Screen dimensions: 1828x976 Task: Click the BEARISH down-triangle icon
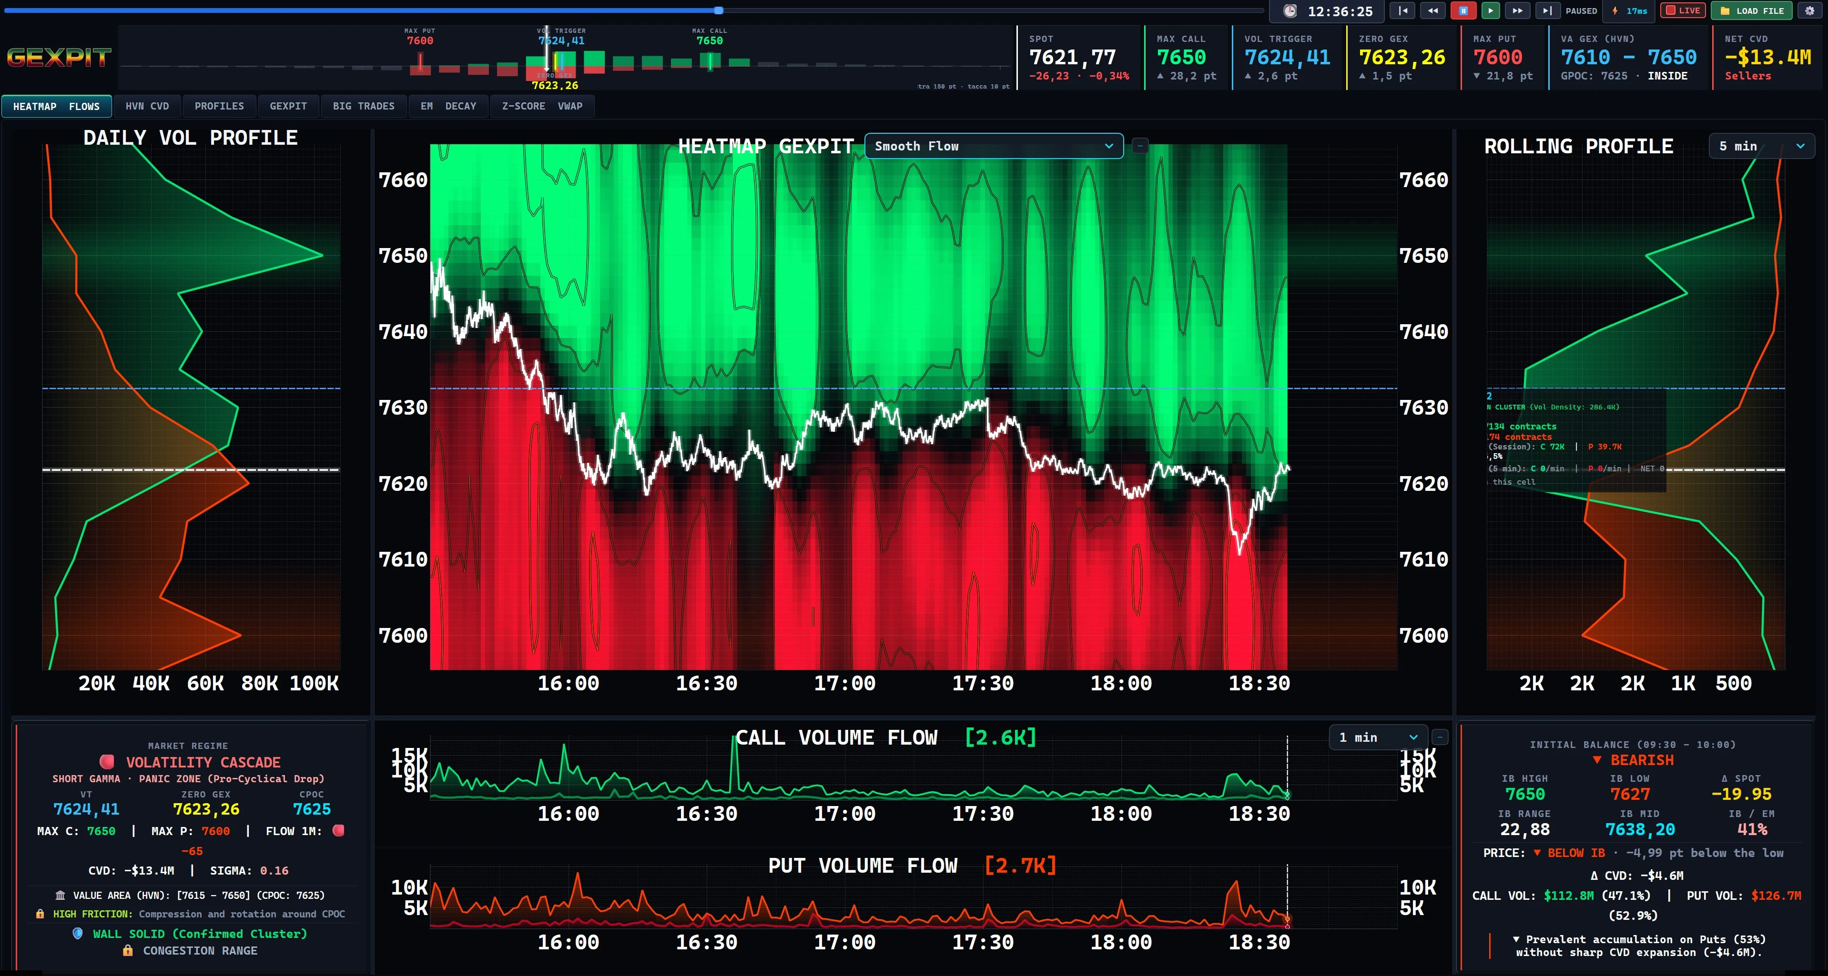[x=1597, y=760]
